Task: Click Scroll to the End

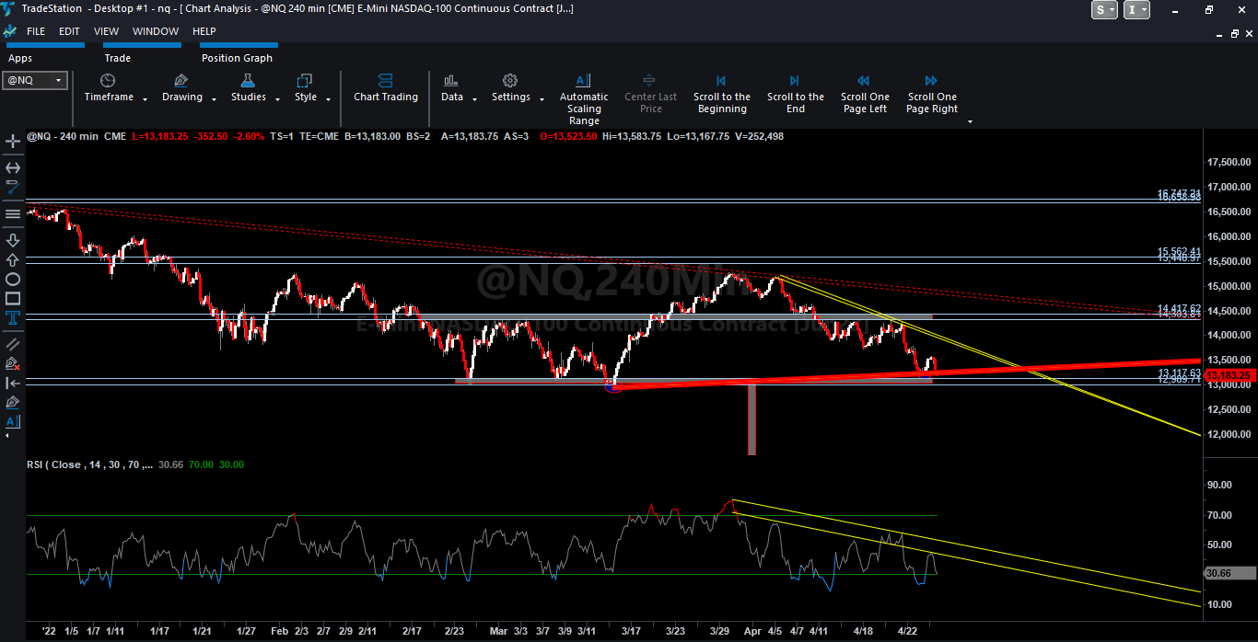Action: (795, 96)
